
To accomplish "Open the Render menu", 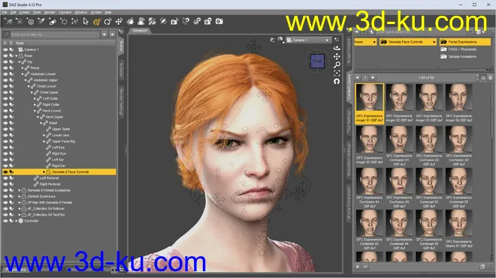I will pos(50,12).
